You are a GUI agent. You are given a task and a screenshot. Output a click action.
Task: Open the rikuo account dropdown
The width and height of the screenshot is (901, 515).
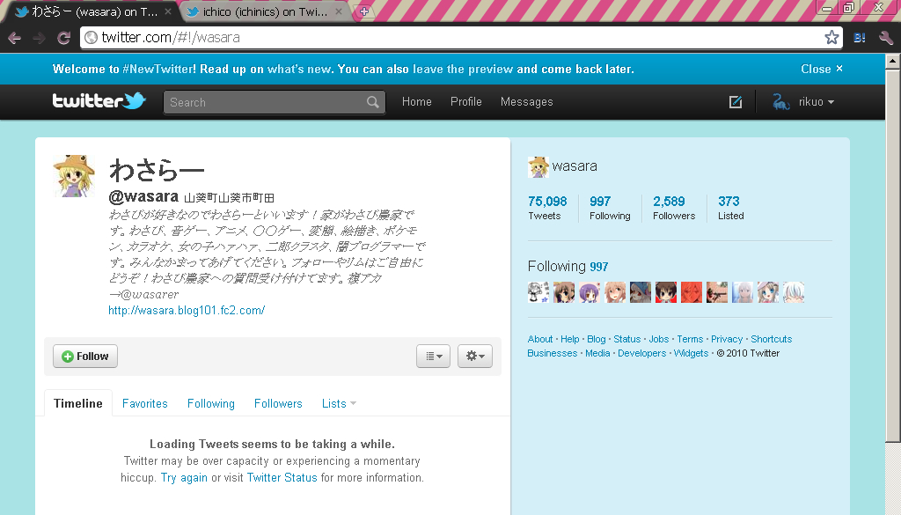coord(816,102)
